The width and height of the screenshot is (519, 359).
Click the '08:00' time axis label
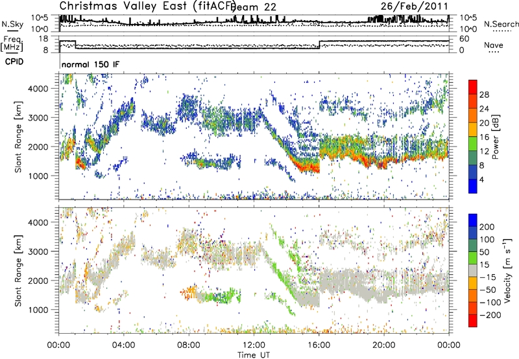(189, 345)
